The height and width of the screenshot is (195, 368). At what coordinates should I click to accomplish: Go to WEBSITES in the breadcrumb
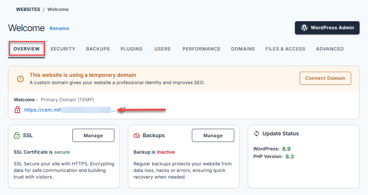point(28,10)
